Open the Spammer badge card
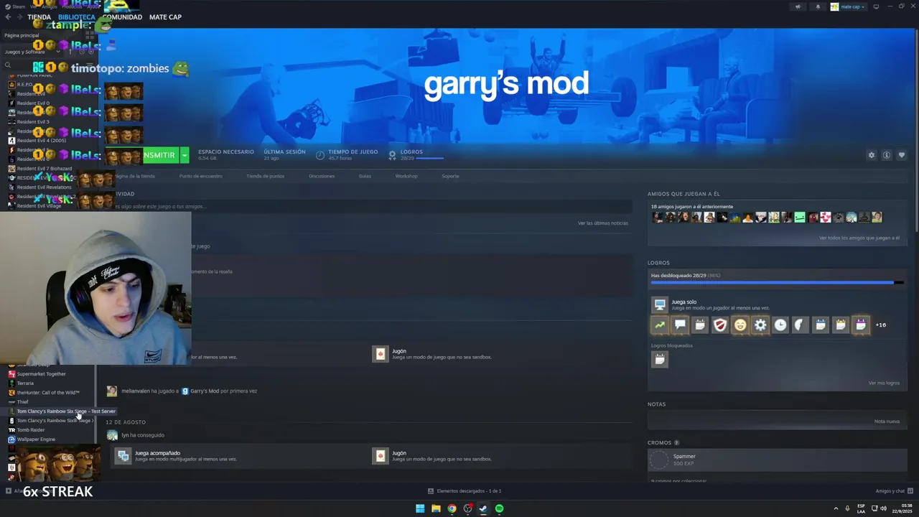 [777, 460]
